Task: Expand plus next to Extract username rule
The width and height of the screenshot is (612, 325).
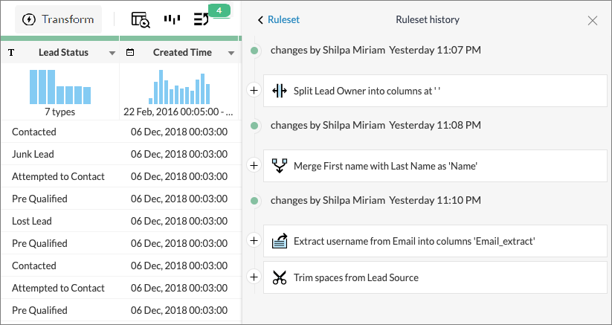Action: tap(254, 240)
